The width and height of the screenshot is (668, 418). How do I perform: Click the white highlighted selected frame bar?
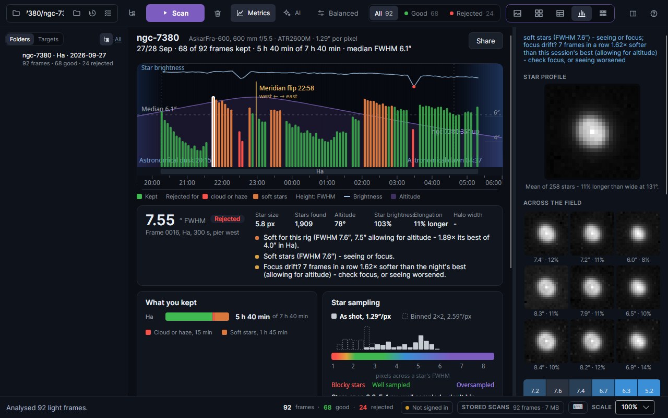213,132
